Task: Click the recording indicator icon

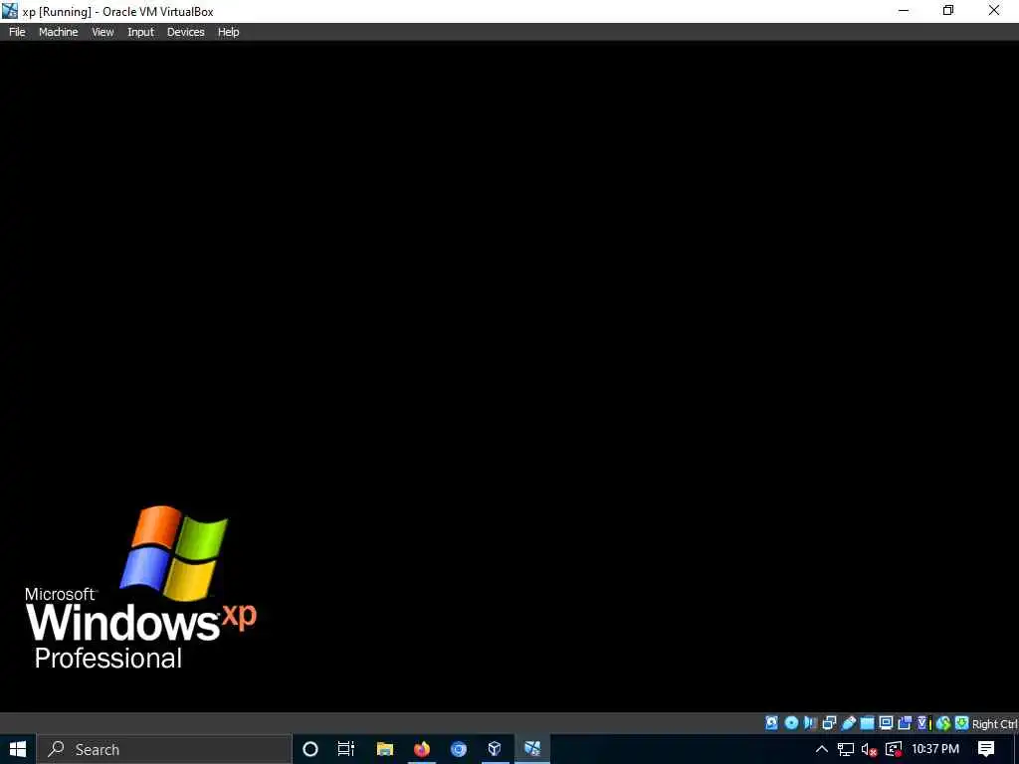Action: (x=905, y=723)
